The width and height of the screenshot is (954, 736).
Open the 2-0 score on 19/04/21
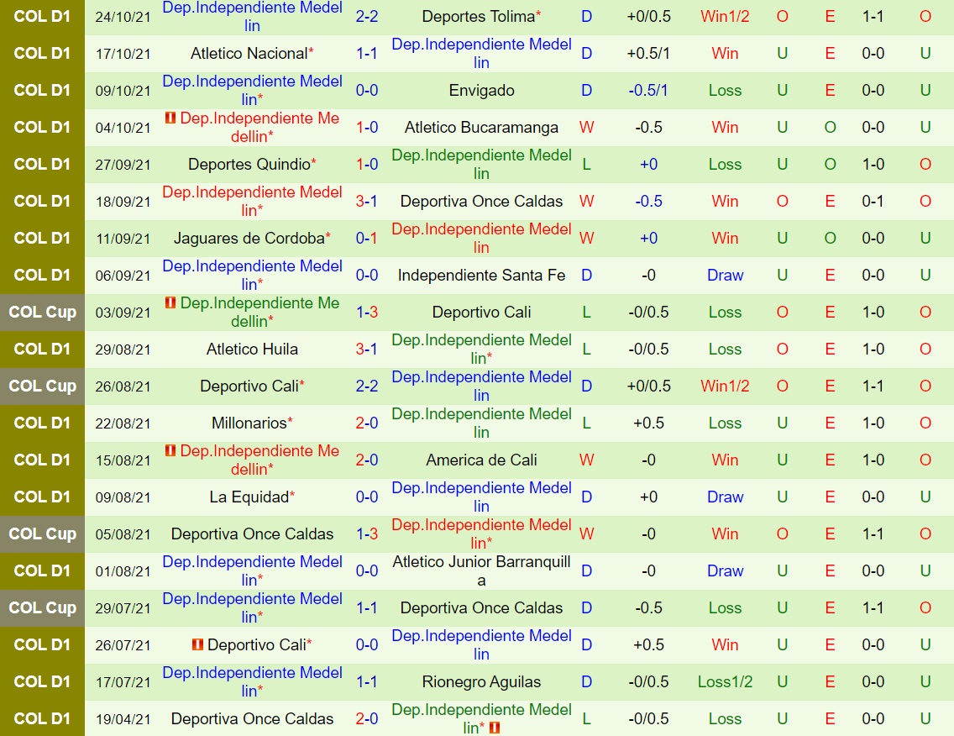click(367, 719)
